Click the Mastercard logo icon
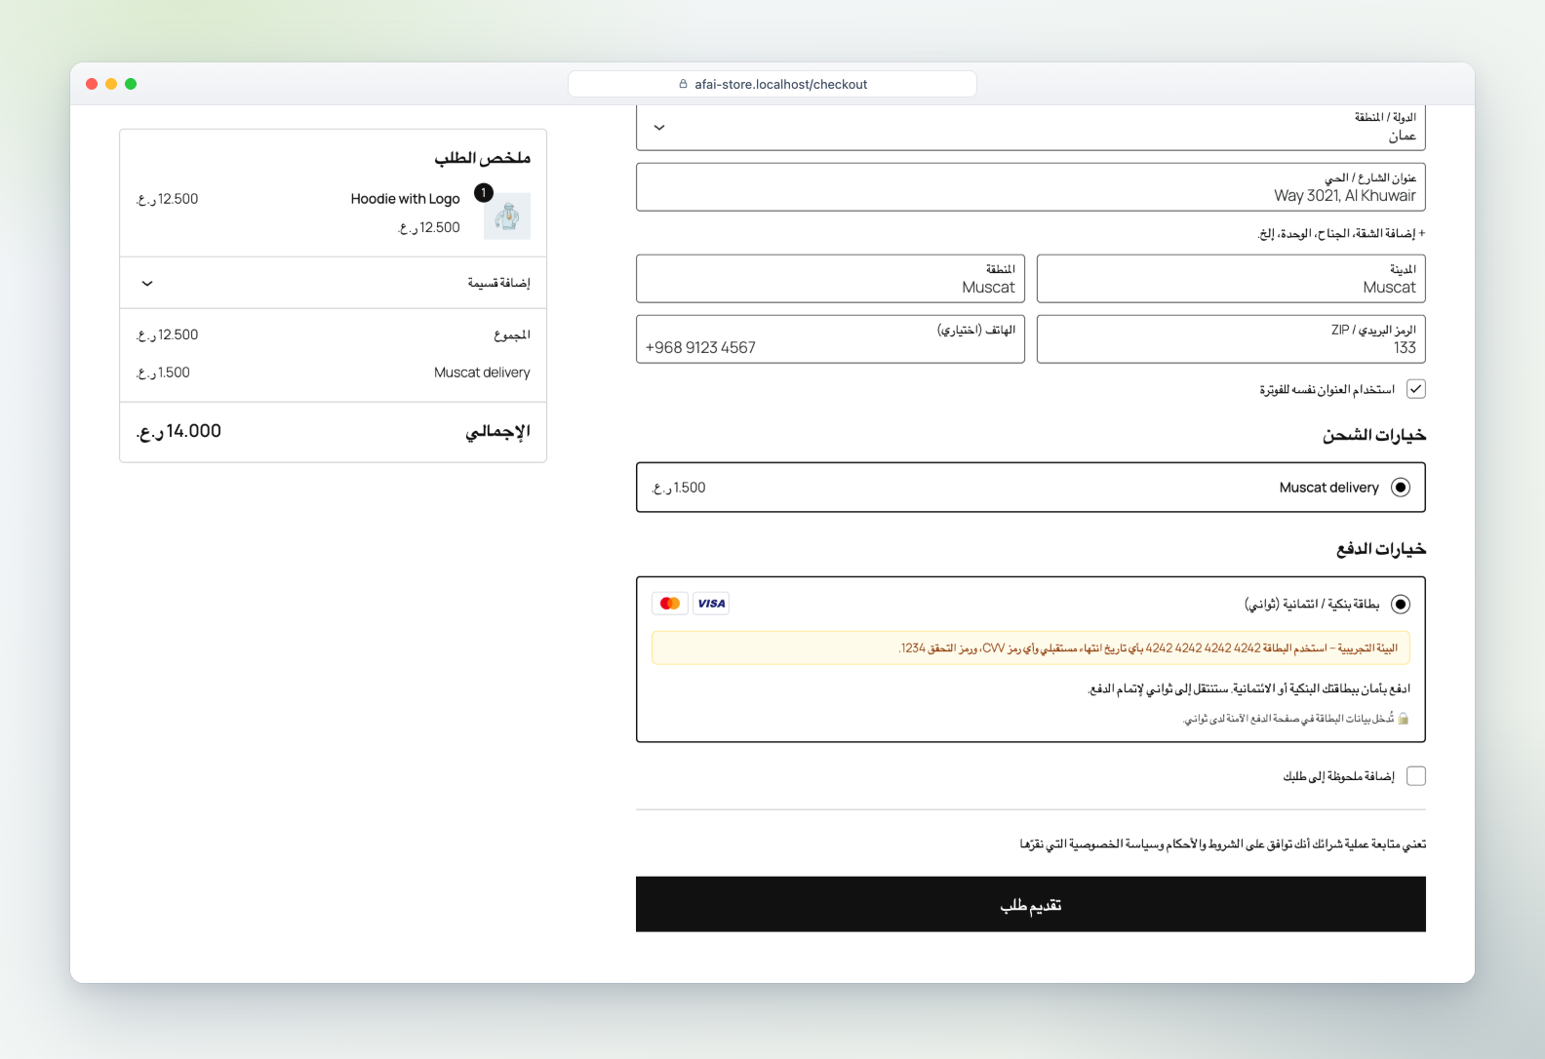The width and height of the screenshot is (1545, 1059). click(670, 604)
